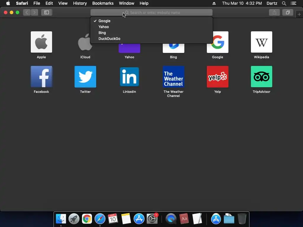Open the History menu

click(x=80, y=3)
